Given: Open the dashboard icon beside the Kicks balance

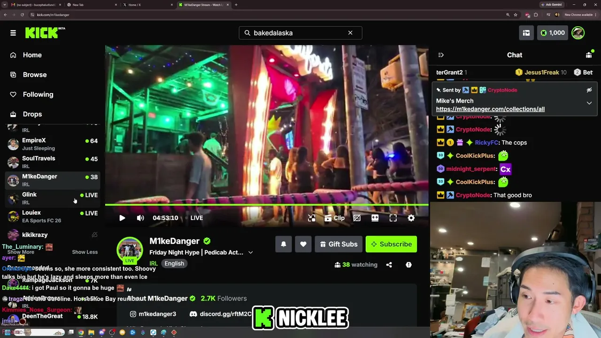Looking at the screenshot, I should point(526,33).
